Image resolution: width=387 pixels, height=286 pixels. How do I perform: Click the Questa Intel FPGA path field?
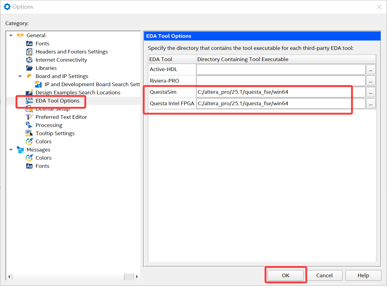point(281,104)
